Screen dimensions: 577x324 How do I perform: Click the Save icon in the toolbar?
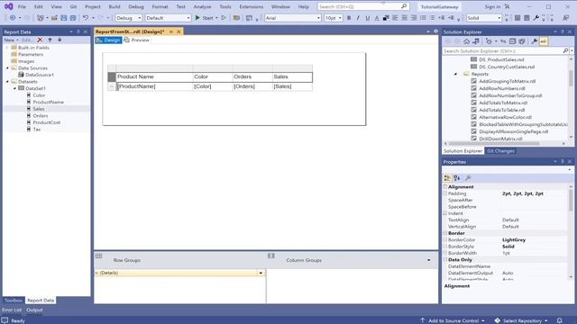pyautogui.click(x=64, y=18)
